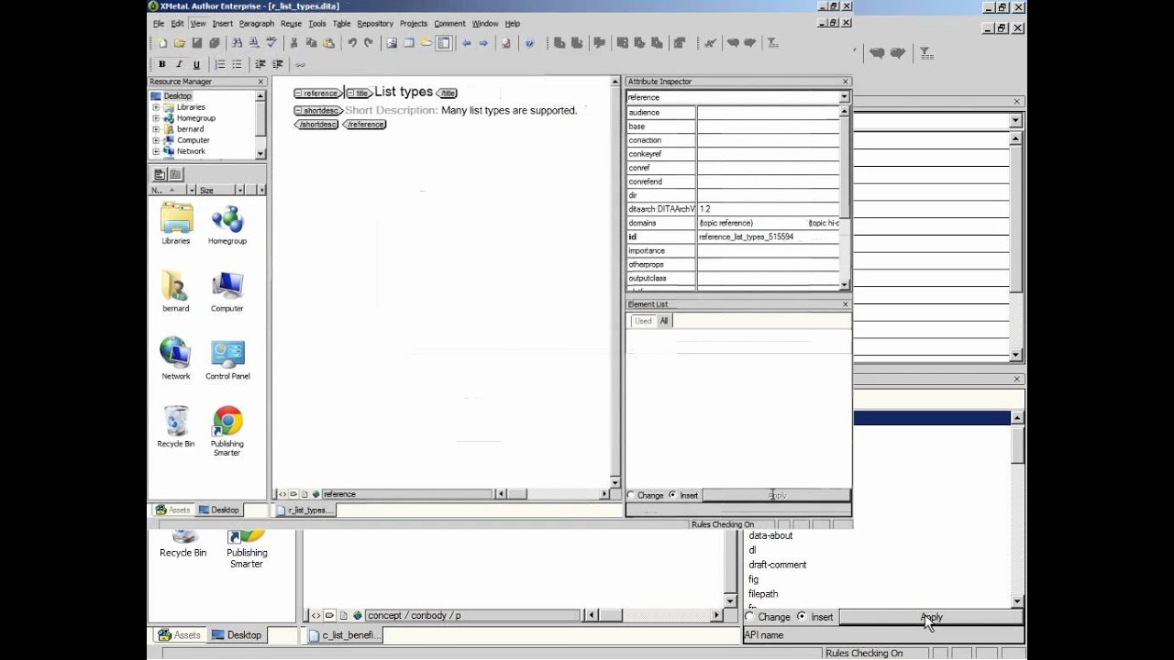This screenshot has height=660, width=1174.
Task: Switch to front window Assets tab
Action: [172, 511]
